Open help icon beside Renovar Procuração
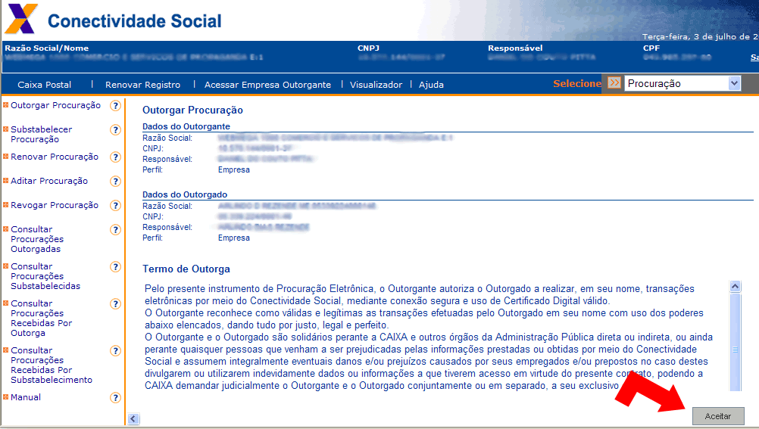759x429 pixels. (x=115, y=157)
